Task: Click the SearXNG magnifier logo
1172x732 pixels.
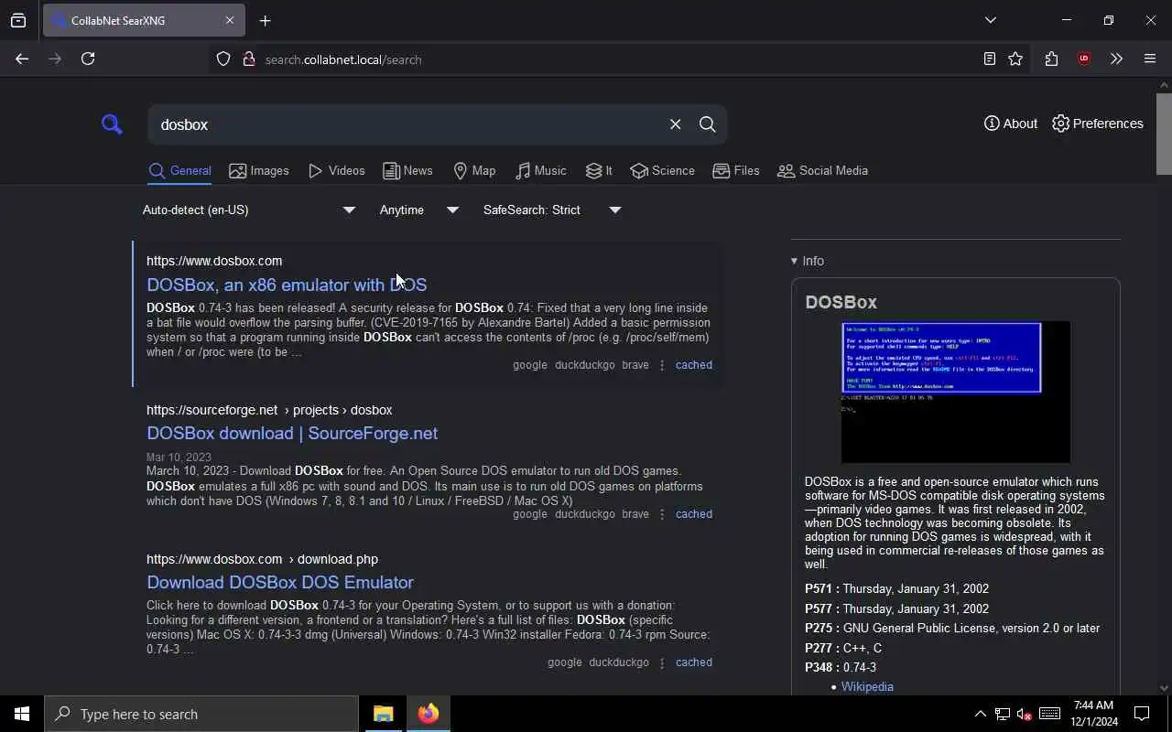Action: [x=112, y=124]
